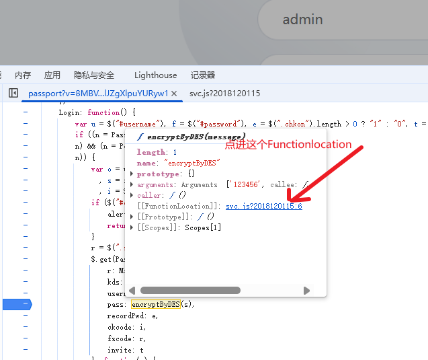
Task: Click gutter marker on recordPwd line
Action: click(26, 315)
